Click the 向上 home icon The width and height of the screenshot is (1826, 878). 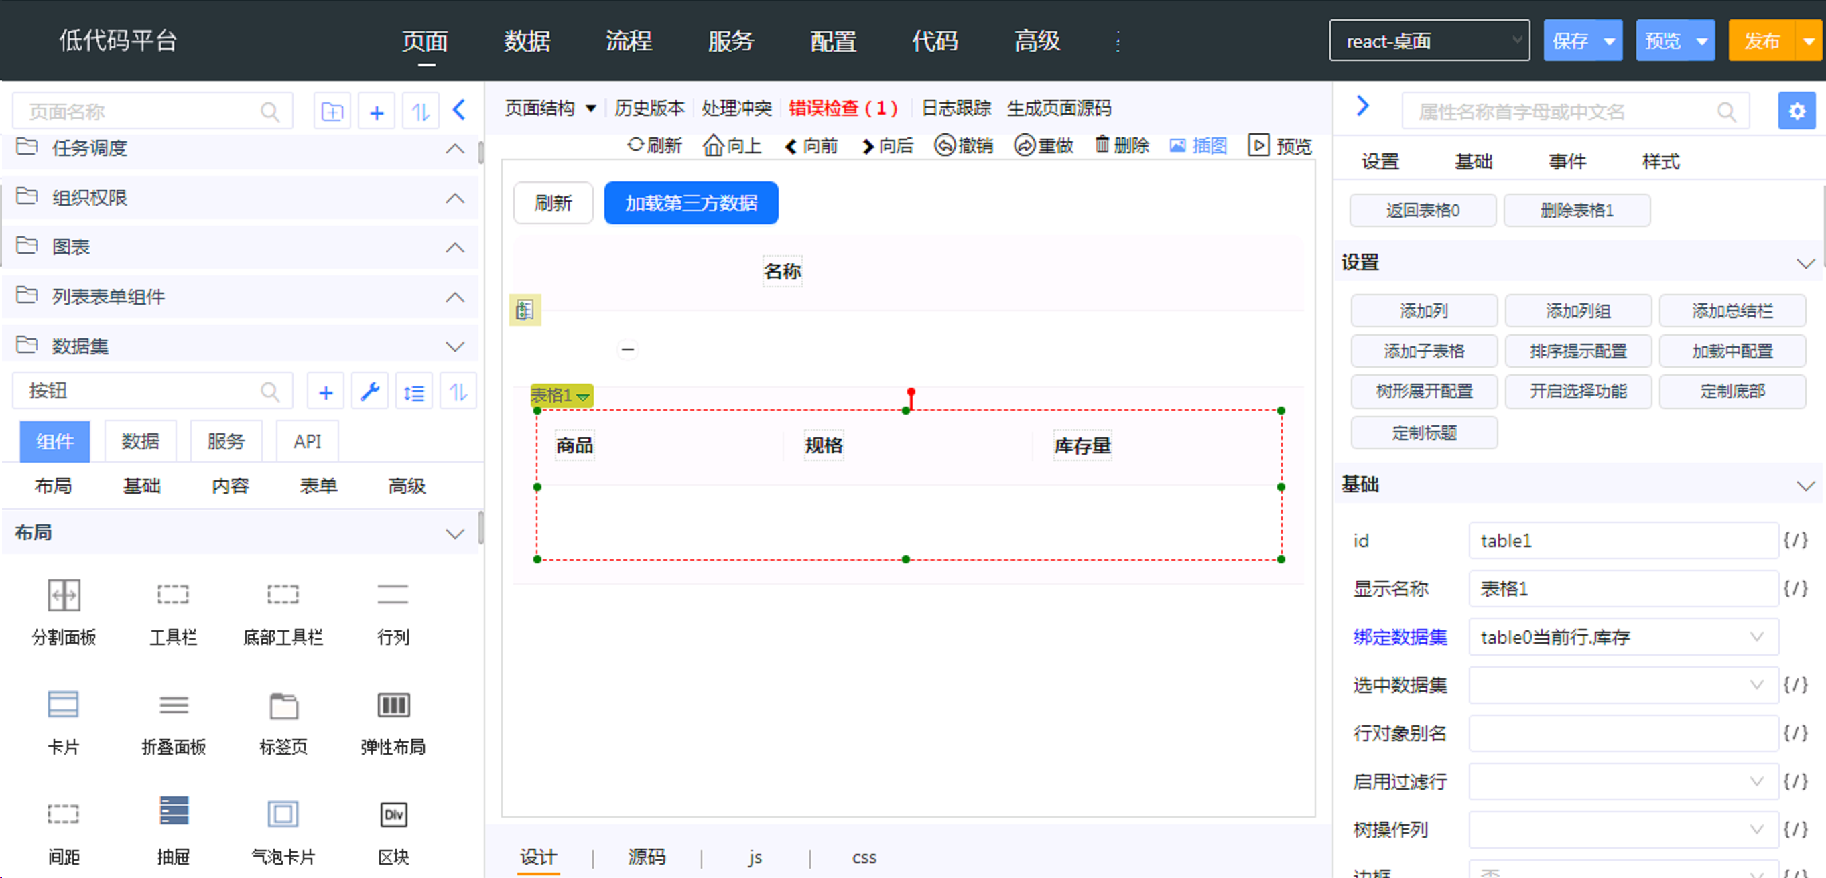pyautogui.click(x=713, y=145)
